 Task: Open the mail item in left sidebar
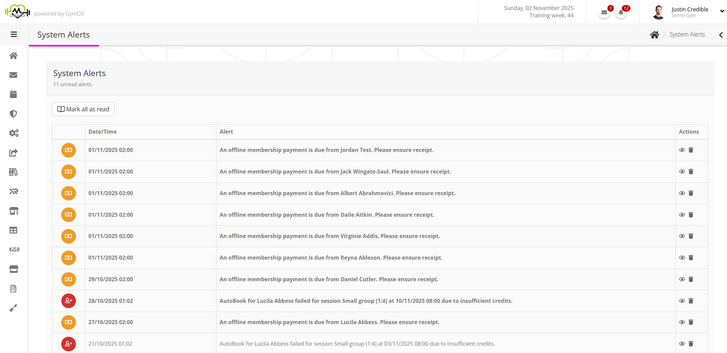tap(13, 75)
